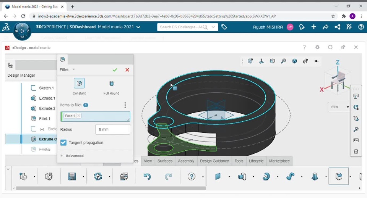Click the widget settings gear icon
This screenshot has width=367, height=198.
(317, 47)
